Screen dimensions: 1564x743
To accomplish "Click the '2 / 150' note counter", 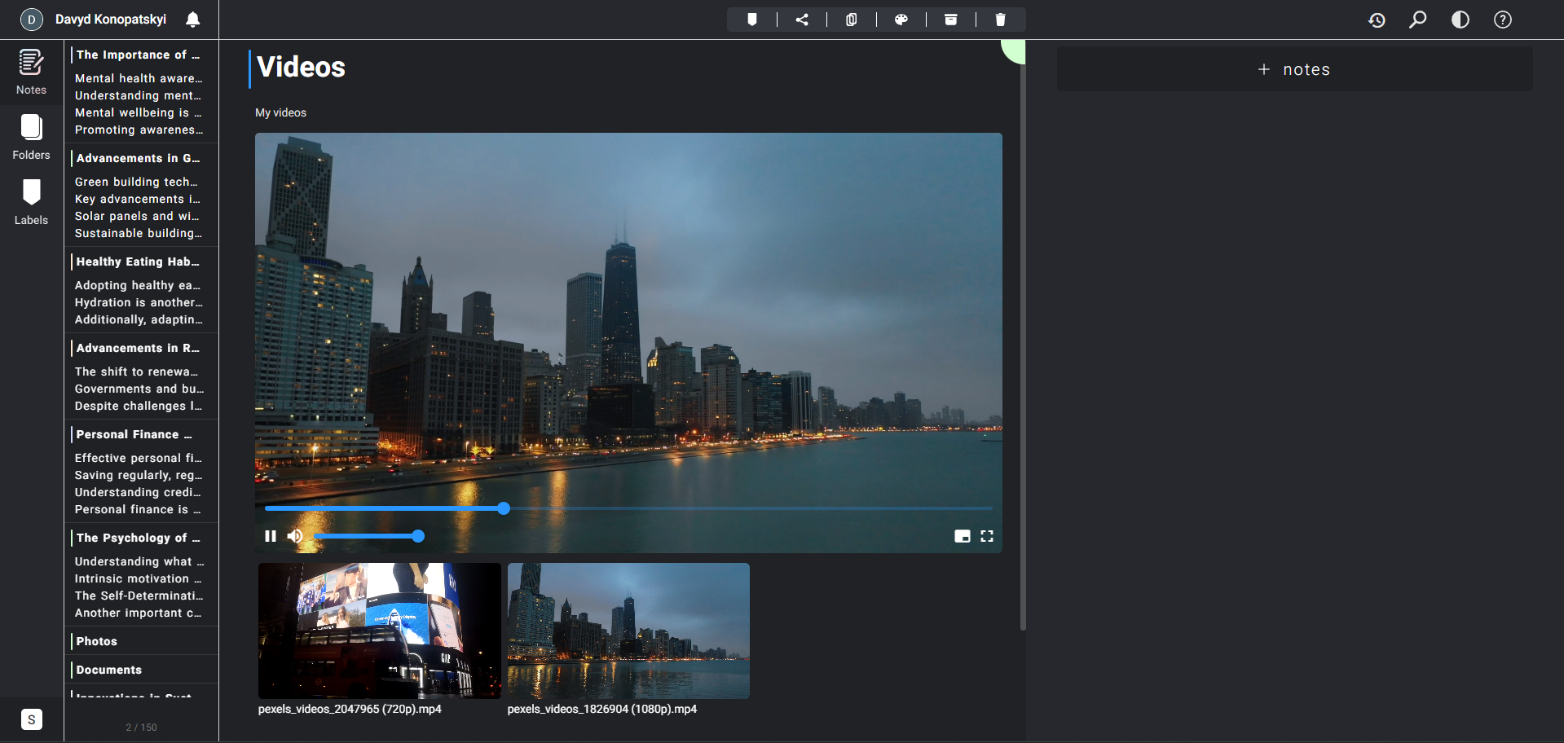I will 141,728.
